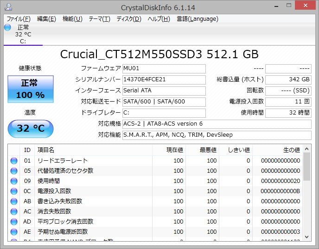Image resolution: width=319 pixels, height=249 pixels.
Task: Open the テーマ(T) menu
Action: [99, 19]
